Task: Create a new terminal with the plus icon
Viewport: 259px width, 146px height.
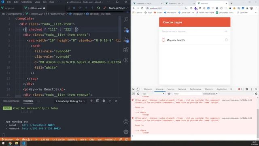Action: point(91,101)
